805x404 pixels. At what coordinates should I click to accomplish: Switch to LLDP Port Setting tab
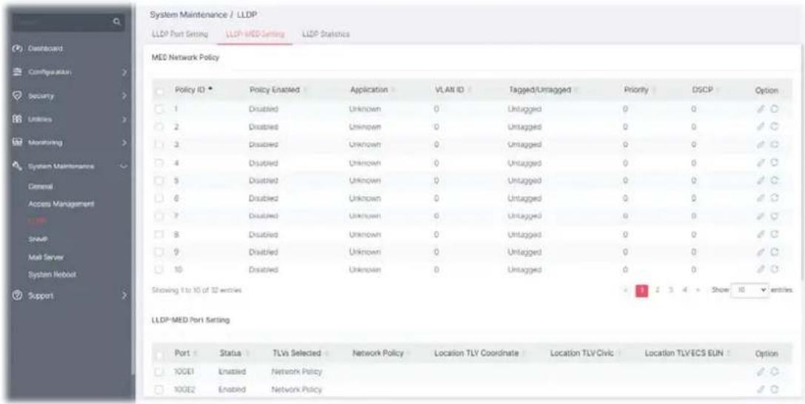pyautogui.click(x=180, y=34)
